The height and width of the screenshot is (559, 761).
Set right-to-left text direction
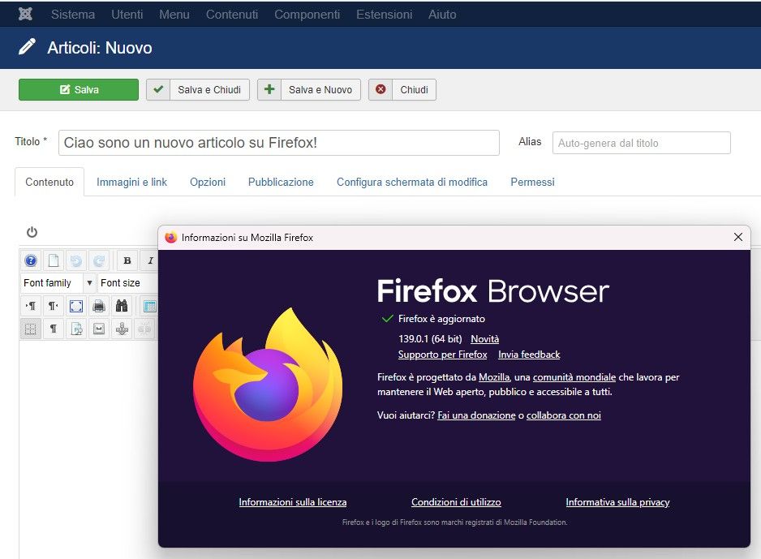[54, 306]
